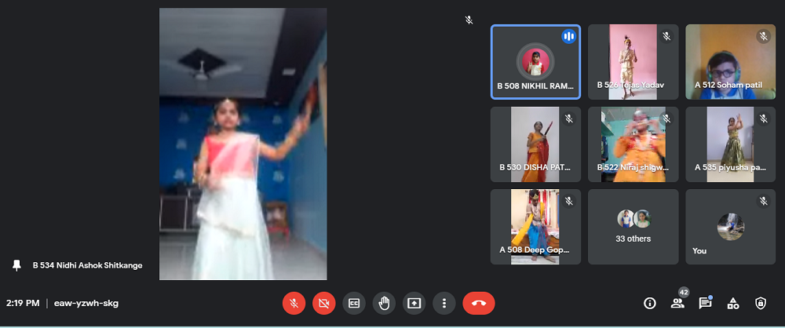Raise your hand in the meeting

point(384,303)
